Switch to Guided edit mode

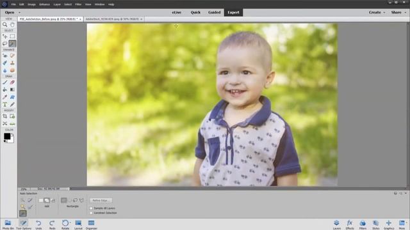(x=214, y=12)
